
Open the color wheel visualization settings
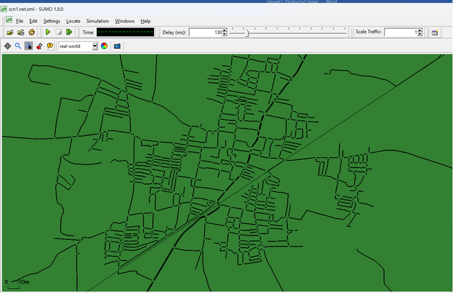(104, 46)
